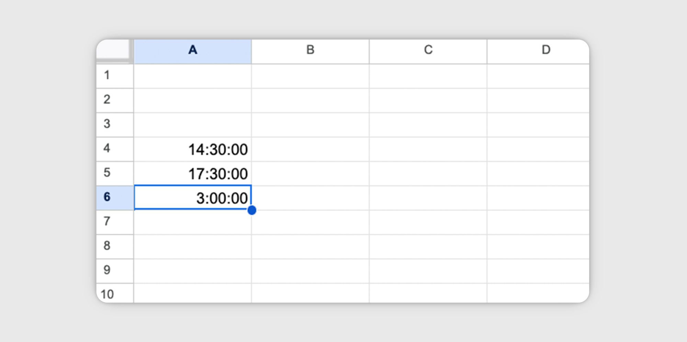Select row 6 by clicking its number
Image resolution: width=687 pixels, height=342 pixels.
click(108, 198)
